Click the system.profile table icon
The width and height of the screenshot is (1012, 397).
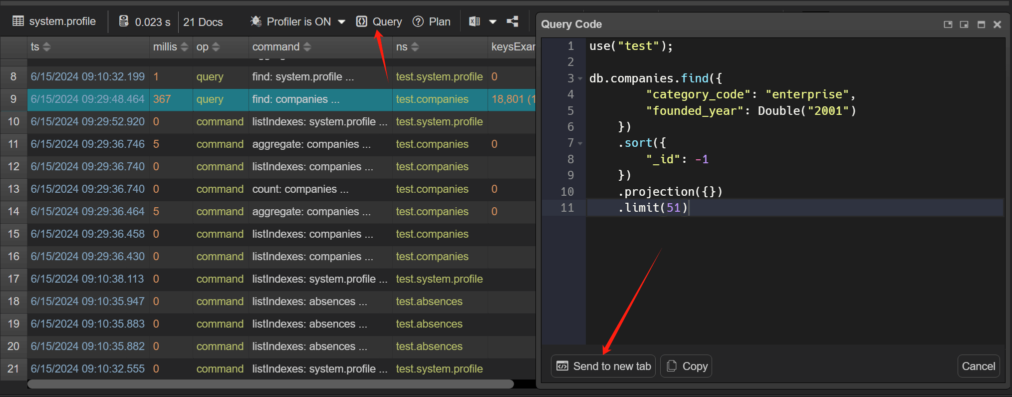click(18, 21)
